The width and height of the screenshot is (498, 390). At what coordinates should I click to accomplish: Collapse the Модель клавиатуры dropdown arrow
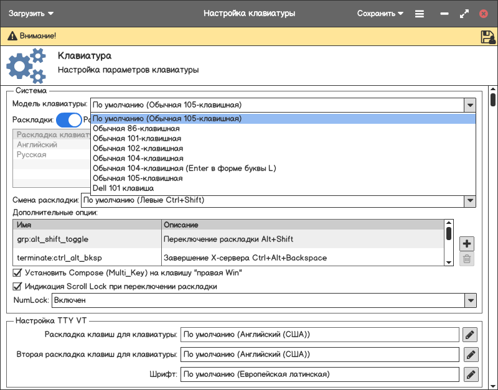pyautogui.click(x=470, y=105)
